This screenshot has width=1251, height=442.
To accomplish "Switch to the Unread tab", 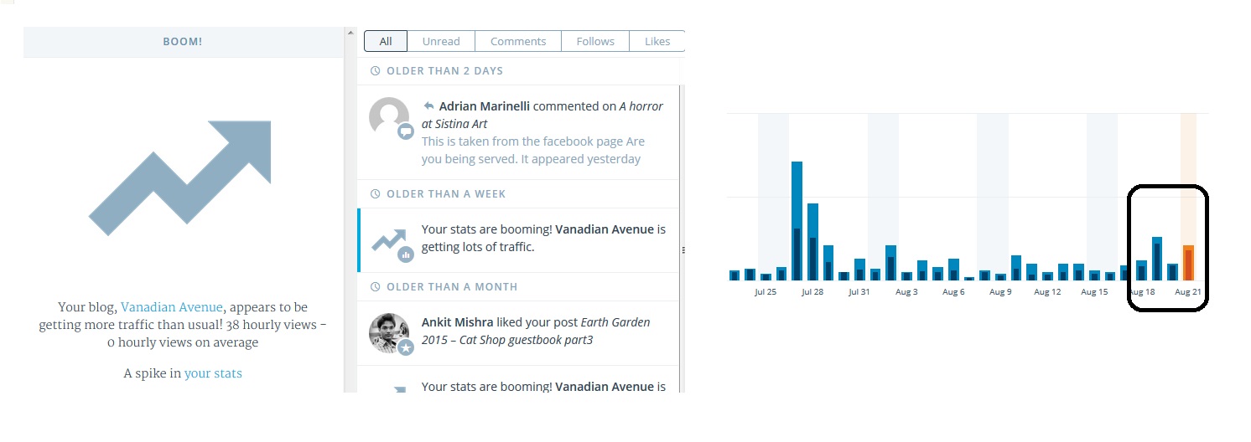I will [441, 41].
